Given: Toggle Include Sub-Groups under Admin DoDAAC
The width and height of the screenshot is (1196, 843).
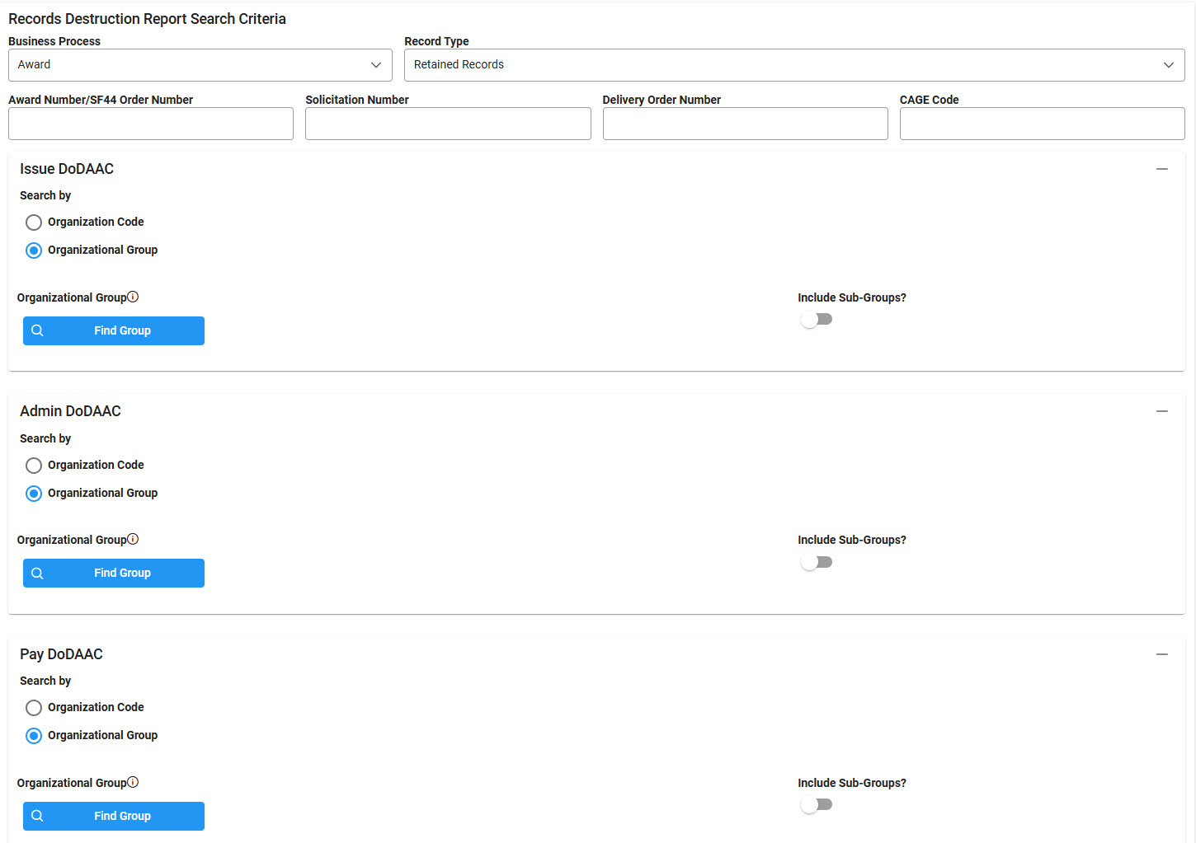Looking at the screenshot, I should pyautogui.click(x=816, y=562).
